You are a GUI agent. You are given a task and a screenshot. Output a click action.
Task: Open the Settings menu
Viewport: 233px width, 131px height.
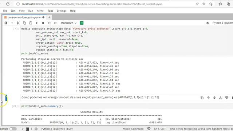[x=62, y=11]
